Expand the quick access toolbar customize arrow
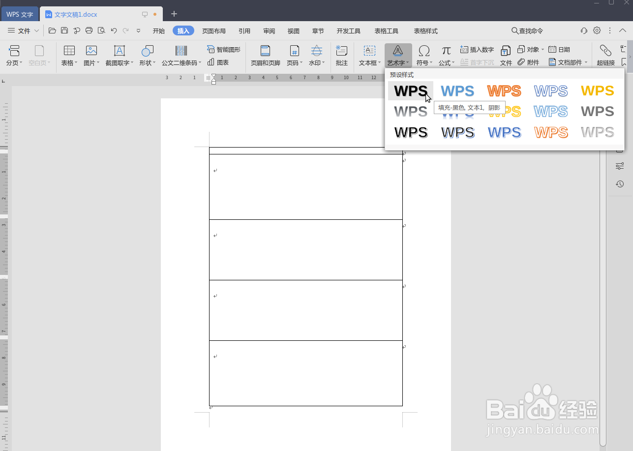 pyautogui.click(x=138, y=30)
